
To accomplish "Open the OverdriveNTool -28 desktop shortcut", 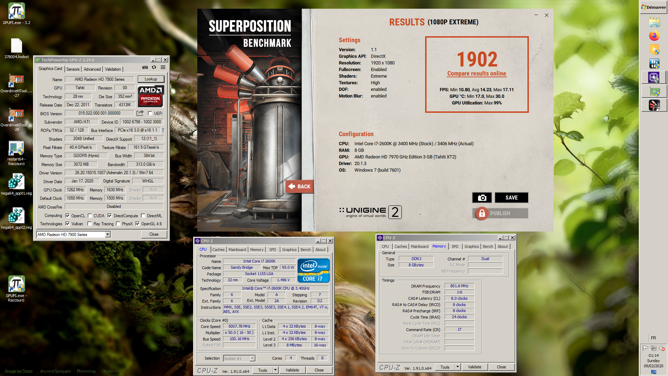I will pyautogui.click(x=16, y=119).
